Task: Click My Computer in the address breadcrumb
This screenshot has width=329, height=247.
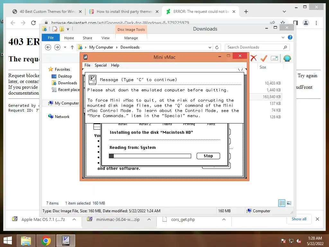Action: point(101,47)
